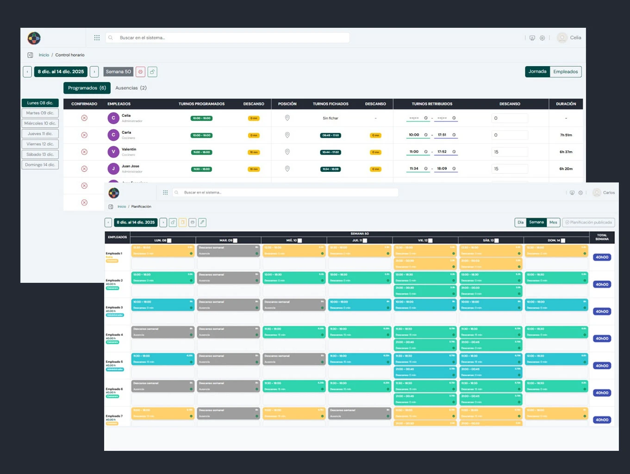Click the Empleados view button
The width and height of the screenshot is (630, 474).
click(565, 72)
